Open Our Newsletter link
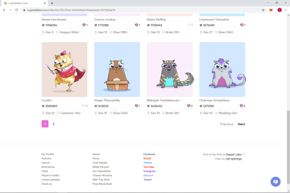Image resolution: width=290 pixels, height=193 pixels. click(x=102, y=171)
